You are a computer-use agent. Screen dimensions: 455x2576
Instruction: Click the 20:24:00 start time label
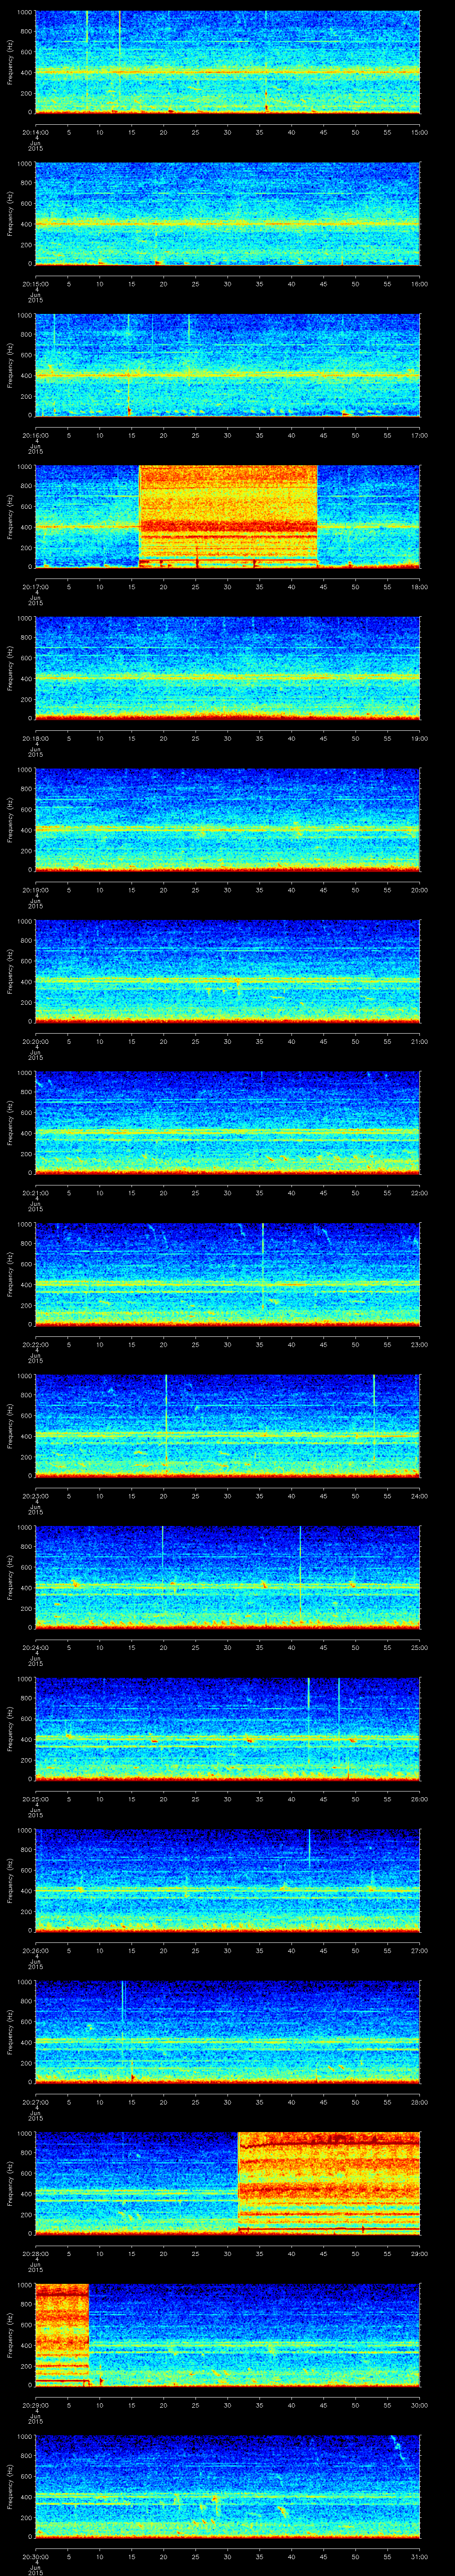click(35, 1647)
